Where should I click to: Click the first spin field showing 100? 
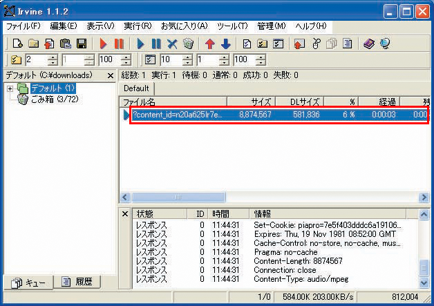click(x=110, y=59)
